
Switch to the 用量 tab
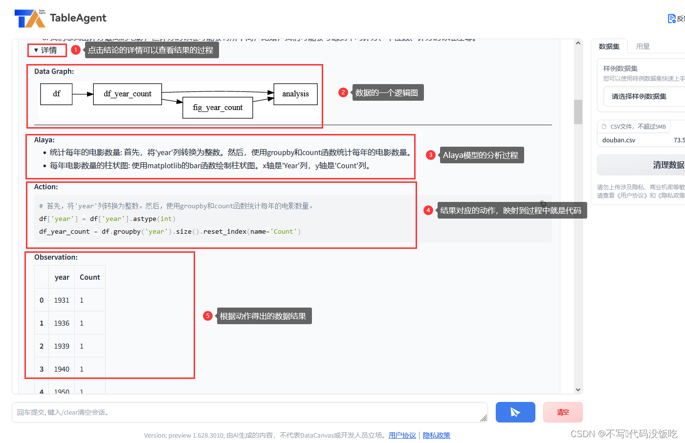tap(643, 46)
